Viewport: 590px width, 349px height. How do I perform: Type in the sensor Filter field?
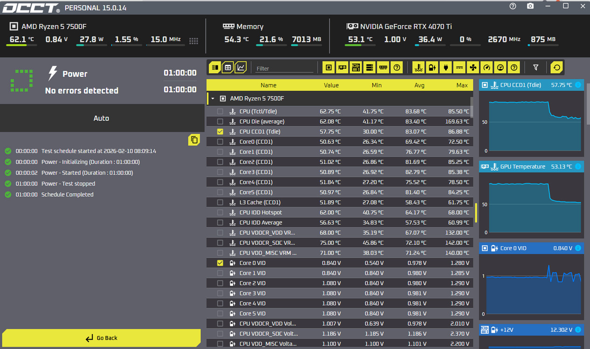[x=284, y=68]
